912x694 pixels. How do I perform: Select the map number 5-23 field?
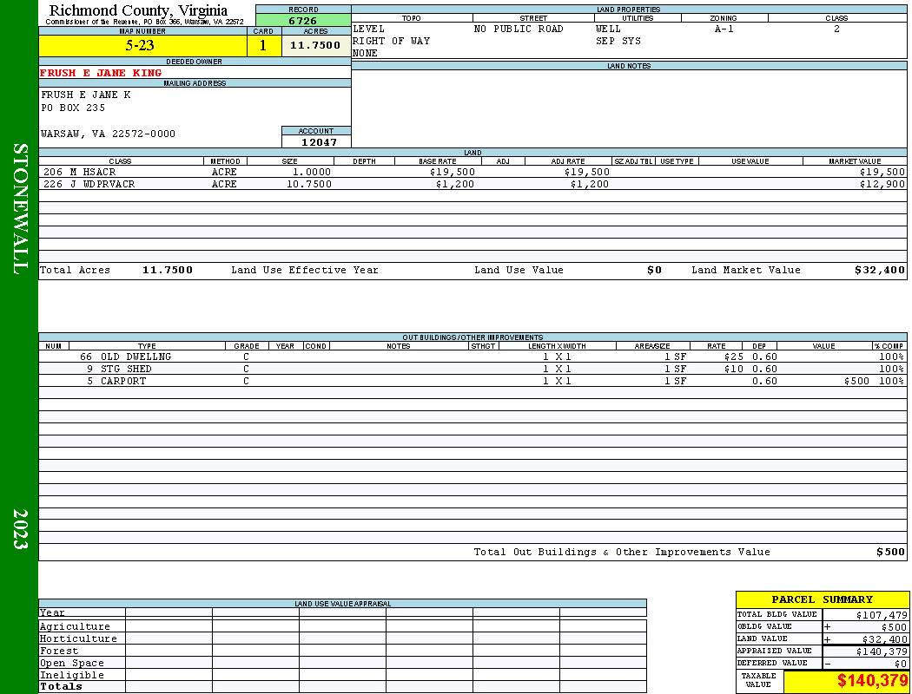tap(142, 46)
